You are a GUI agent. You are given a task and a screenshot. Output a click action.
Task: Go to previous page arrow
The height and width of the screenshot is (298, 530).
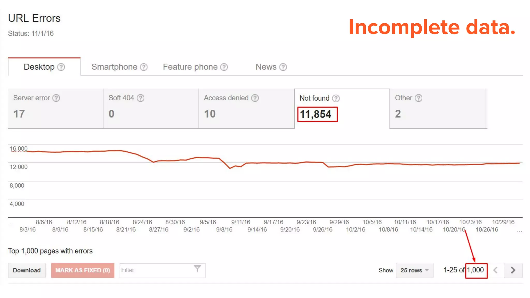[x=495, y=270]
